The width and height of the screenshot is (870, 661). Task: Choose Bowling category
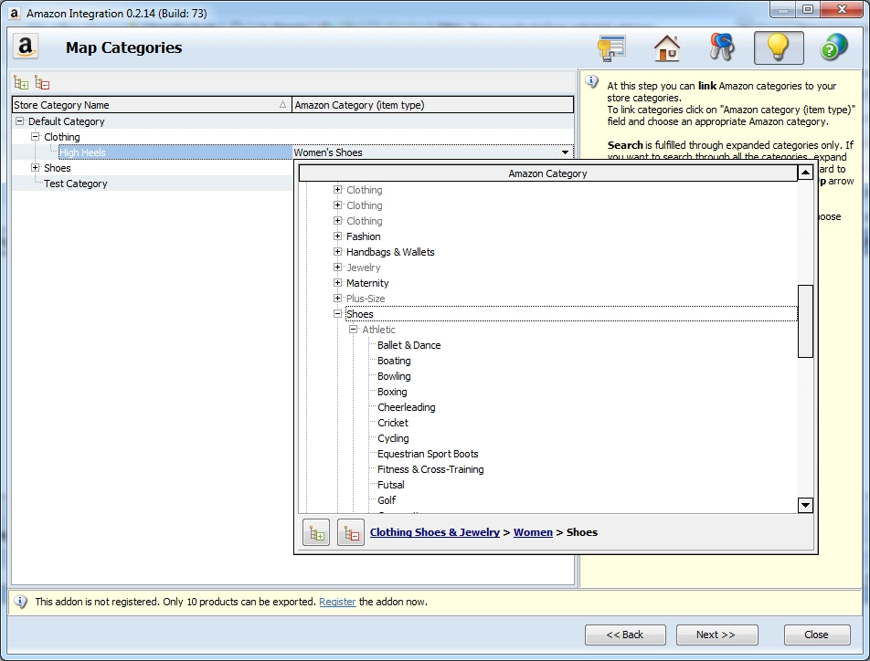click(394, 376)
